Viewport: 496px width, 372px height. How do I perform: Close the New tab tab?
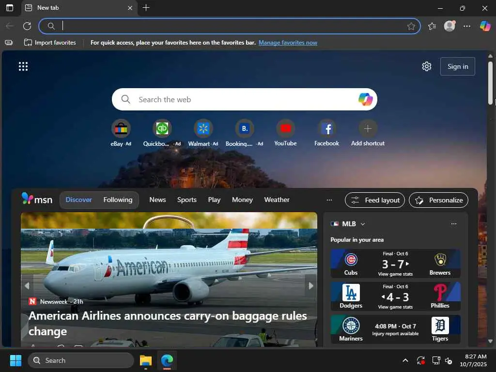[x=130, y=8]
